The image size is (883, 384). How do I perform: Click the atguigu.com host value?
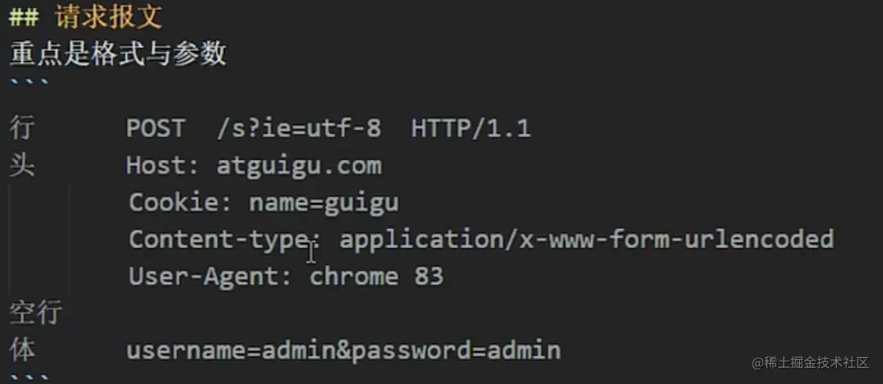298,166
